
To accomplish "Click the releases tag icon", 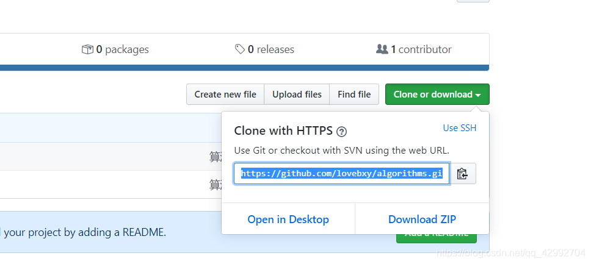I will click(x=240, y=49).
